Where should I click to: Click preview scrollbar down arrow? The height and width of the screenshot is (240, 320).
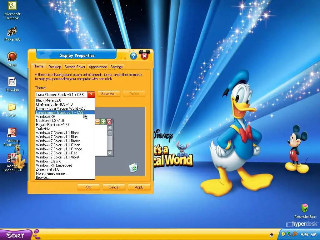(x=110, y=153)
